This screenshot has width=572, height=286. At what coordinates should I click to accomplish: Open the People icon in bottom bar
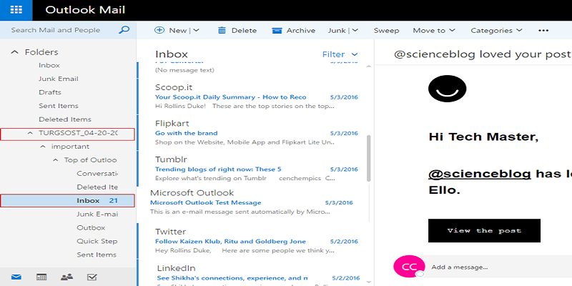point(66,277)
